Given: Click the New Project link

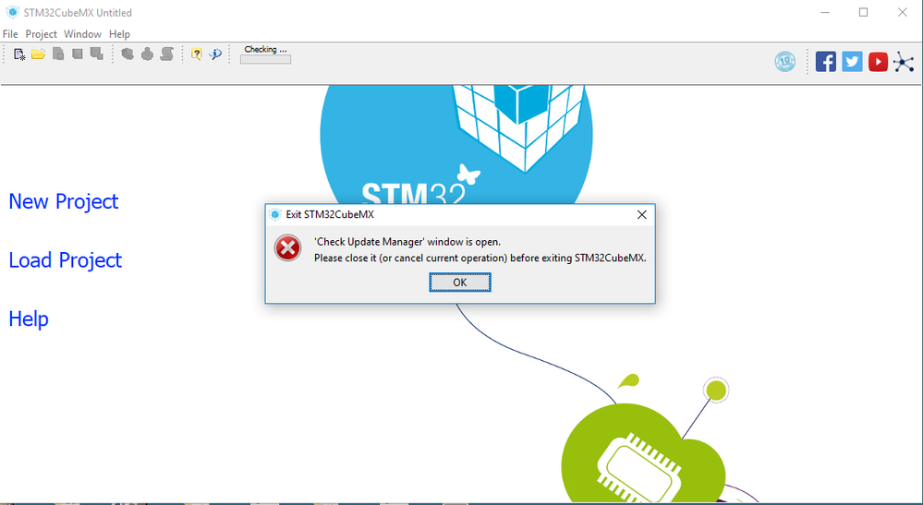Looking at the screenshot, I should pyautogui.click(x=64, y=201).
